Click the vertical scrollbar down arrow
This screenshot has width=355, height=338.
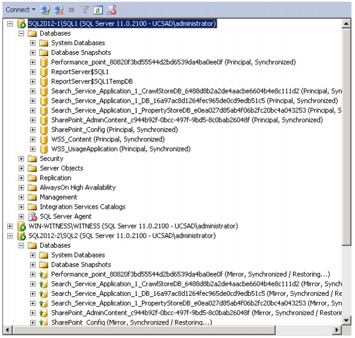point(347,321)
